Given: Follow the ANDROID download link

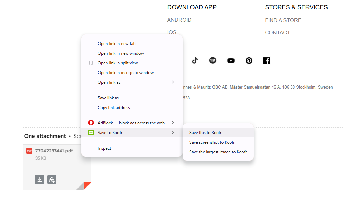Looking at the screenshot, I should tap(179, 20).
